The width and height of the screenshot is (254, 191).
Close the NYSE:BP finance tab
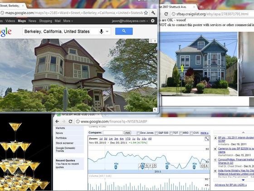[x=98, y=114]
